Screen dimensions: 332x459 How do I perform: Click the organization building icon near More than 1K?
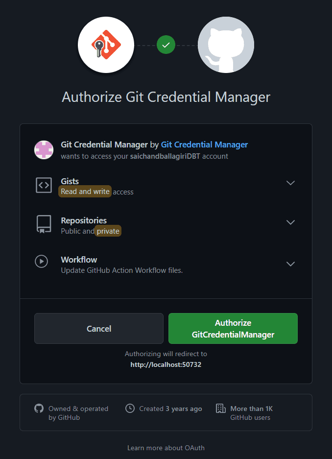click(220, 409)
